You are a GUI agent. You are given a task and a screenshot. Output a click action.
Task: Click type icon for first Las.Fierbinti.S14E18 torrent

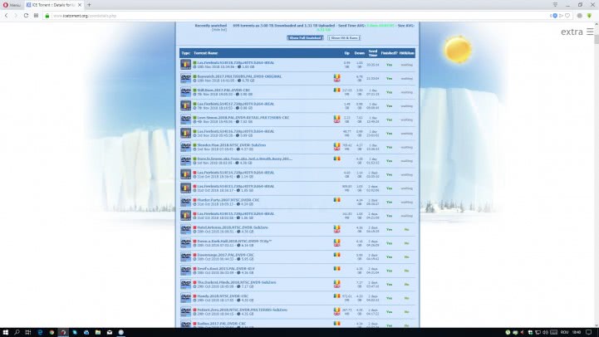click(185, 64)
